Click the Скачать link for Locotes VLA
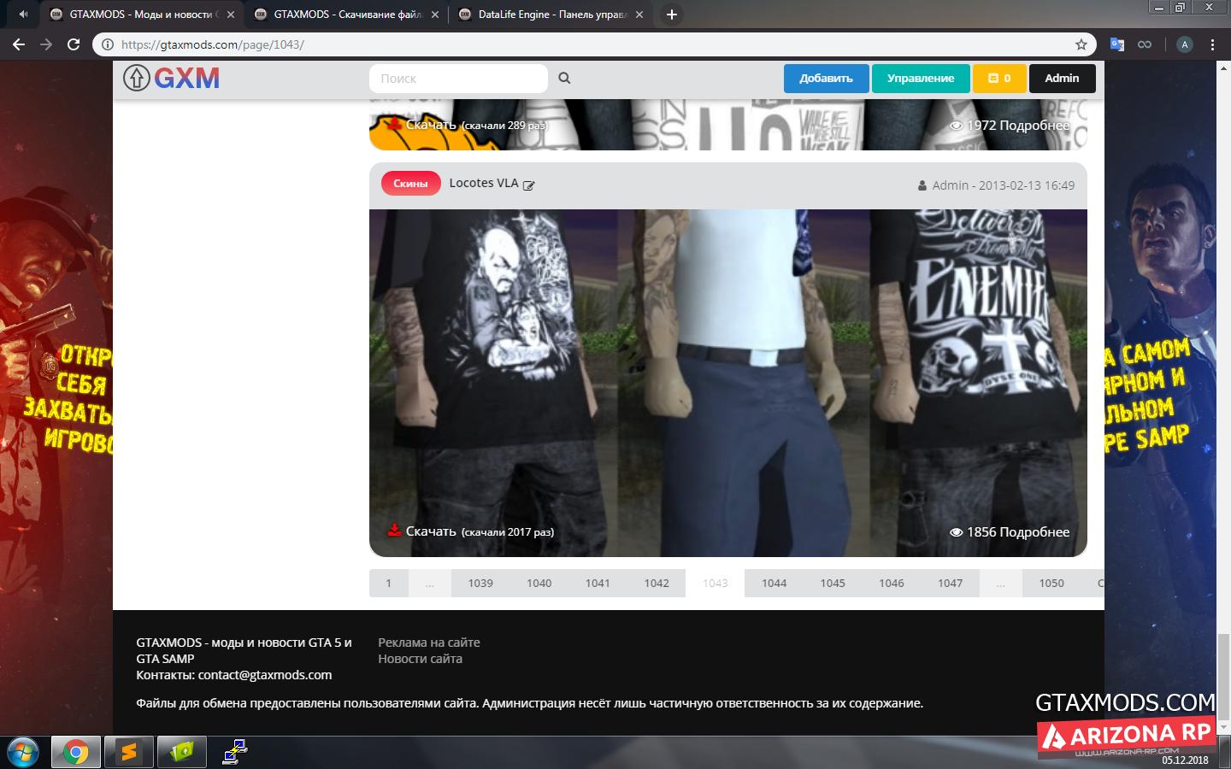 [430, 531]
